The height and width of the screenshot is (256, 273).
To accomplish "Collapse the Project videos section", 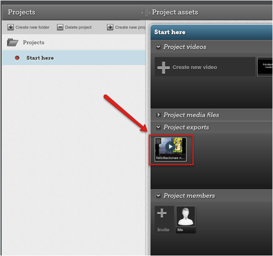I will tap(158, 47).
